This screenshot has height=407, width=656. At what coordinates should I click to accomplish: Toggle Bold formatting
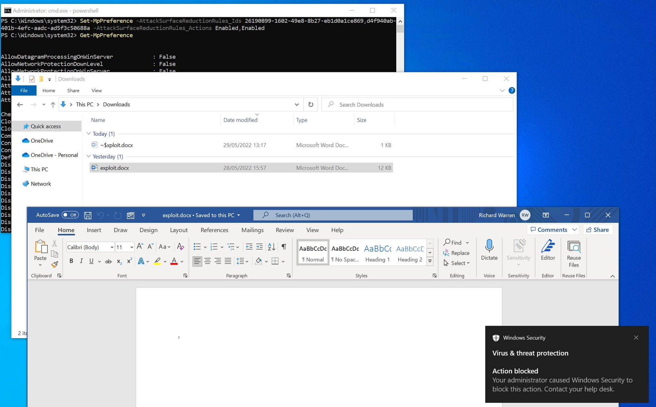pyautogui.click(x=71, y=261)
